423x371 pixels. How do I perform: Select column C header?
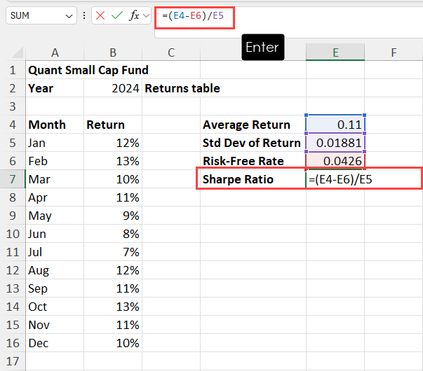tap(171, 52)
